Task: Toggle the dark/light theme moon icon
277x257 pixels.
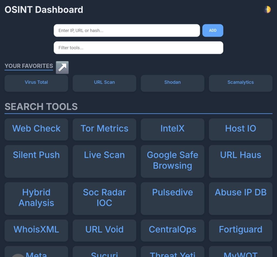Action: tap(267, 9)
